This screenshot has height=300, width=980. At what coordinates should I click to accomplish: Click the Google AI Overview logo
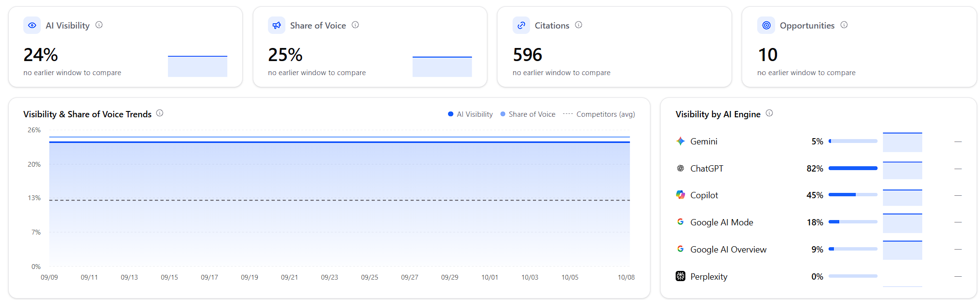coord(681,249)
